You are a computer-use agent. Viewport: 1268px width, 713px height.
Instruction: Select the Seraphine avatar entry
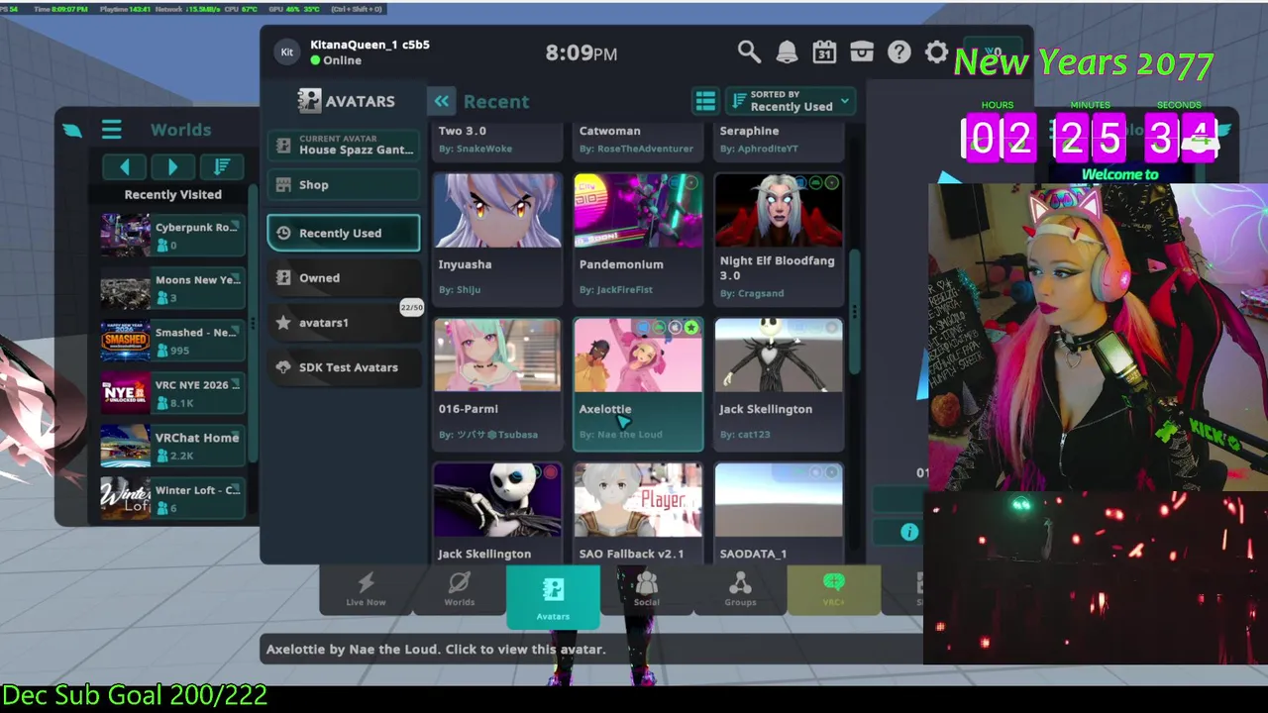click(x=779, y=141)
